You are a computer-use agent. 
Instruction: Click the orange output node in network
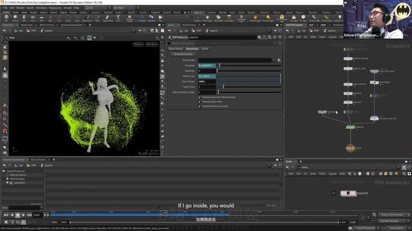coord(350,148)
